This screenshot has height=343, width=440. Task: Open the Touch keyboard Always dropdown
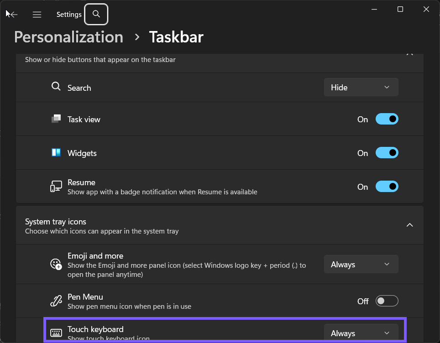click(361, 333)
